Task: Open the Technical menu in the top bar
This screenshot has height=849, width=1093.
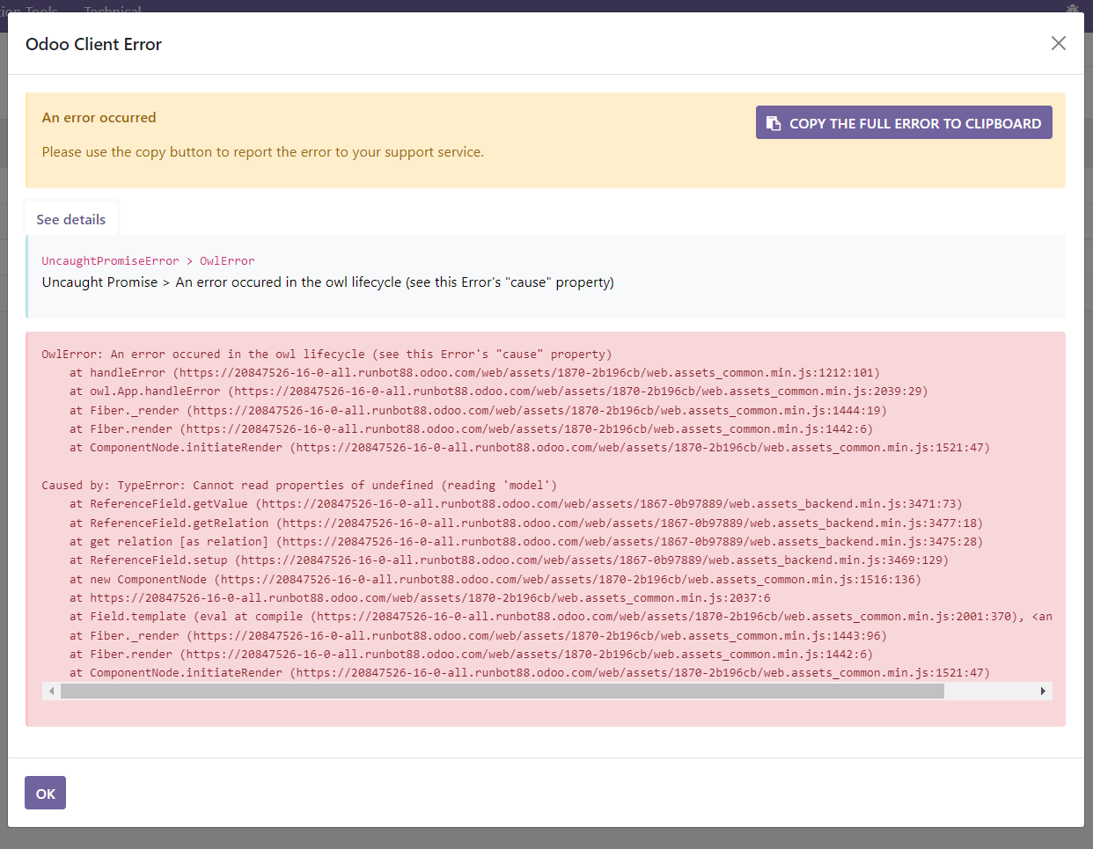Action: [x=112, y=11]
